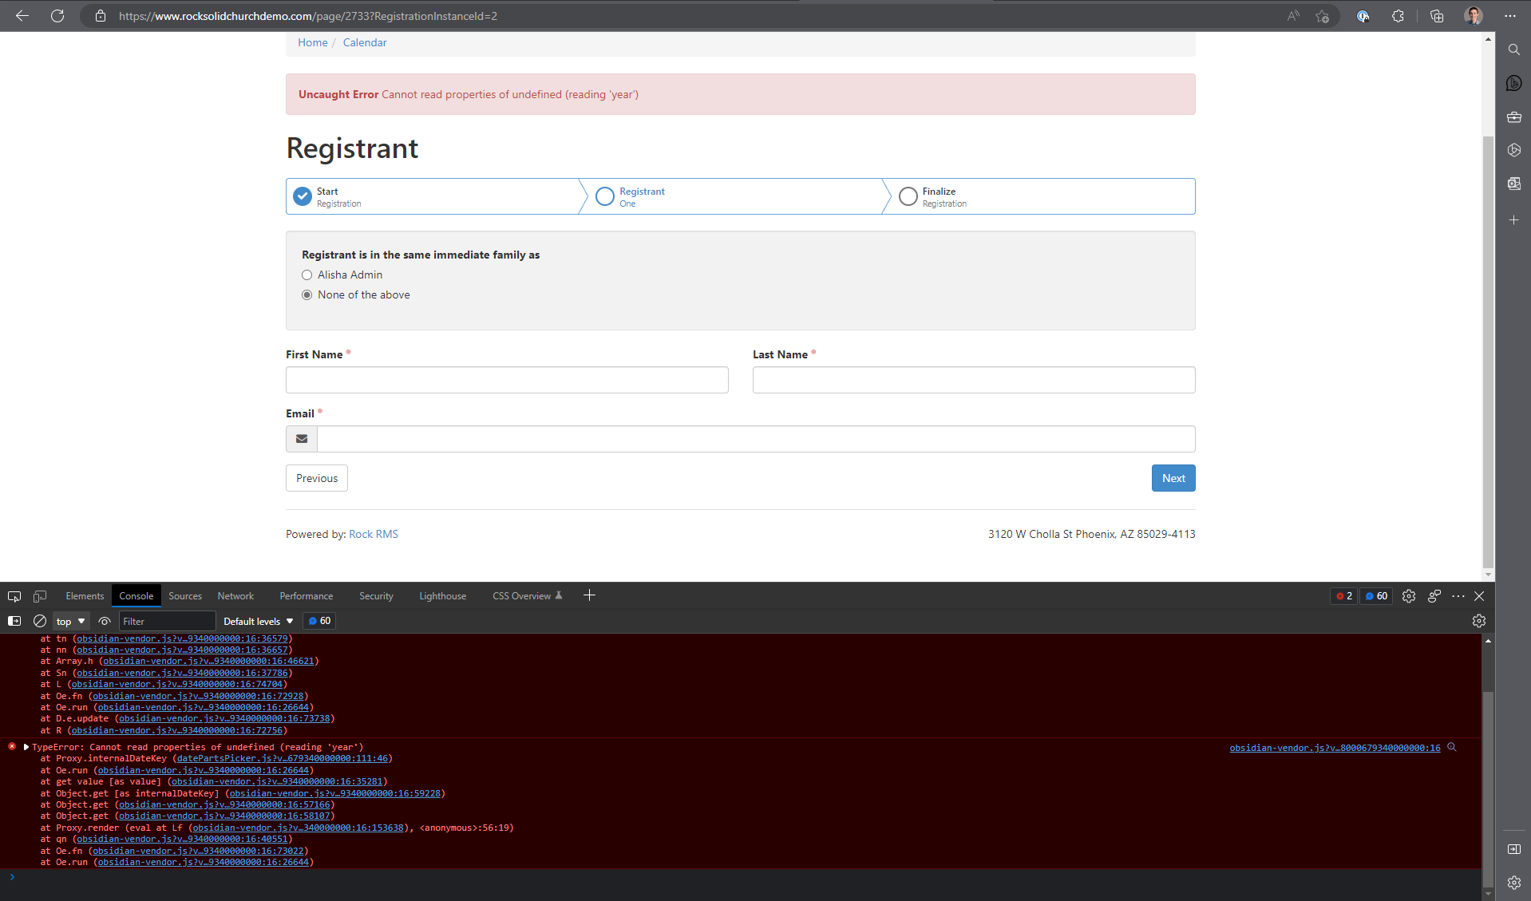The image size is (1531, 901).
Task: Open the obsidian-vendor.js source link at right
Action: pos(1335,748)
